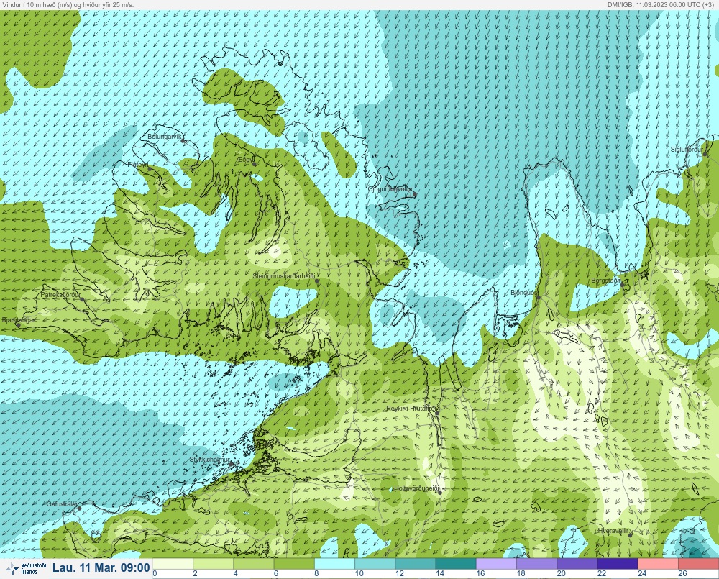Click the Bolungarvík station dot
This screenshot has height=579, width=719.
click(183, 141)
